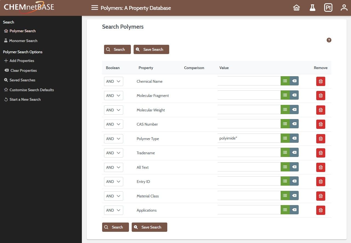Viewport: 351px width, 243px height.
Task: Open Boolean dropdown for Molecular Fragment
Action: (x=114, y=96)
